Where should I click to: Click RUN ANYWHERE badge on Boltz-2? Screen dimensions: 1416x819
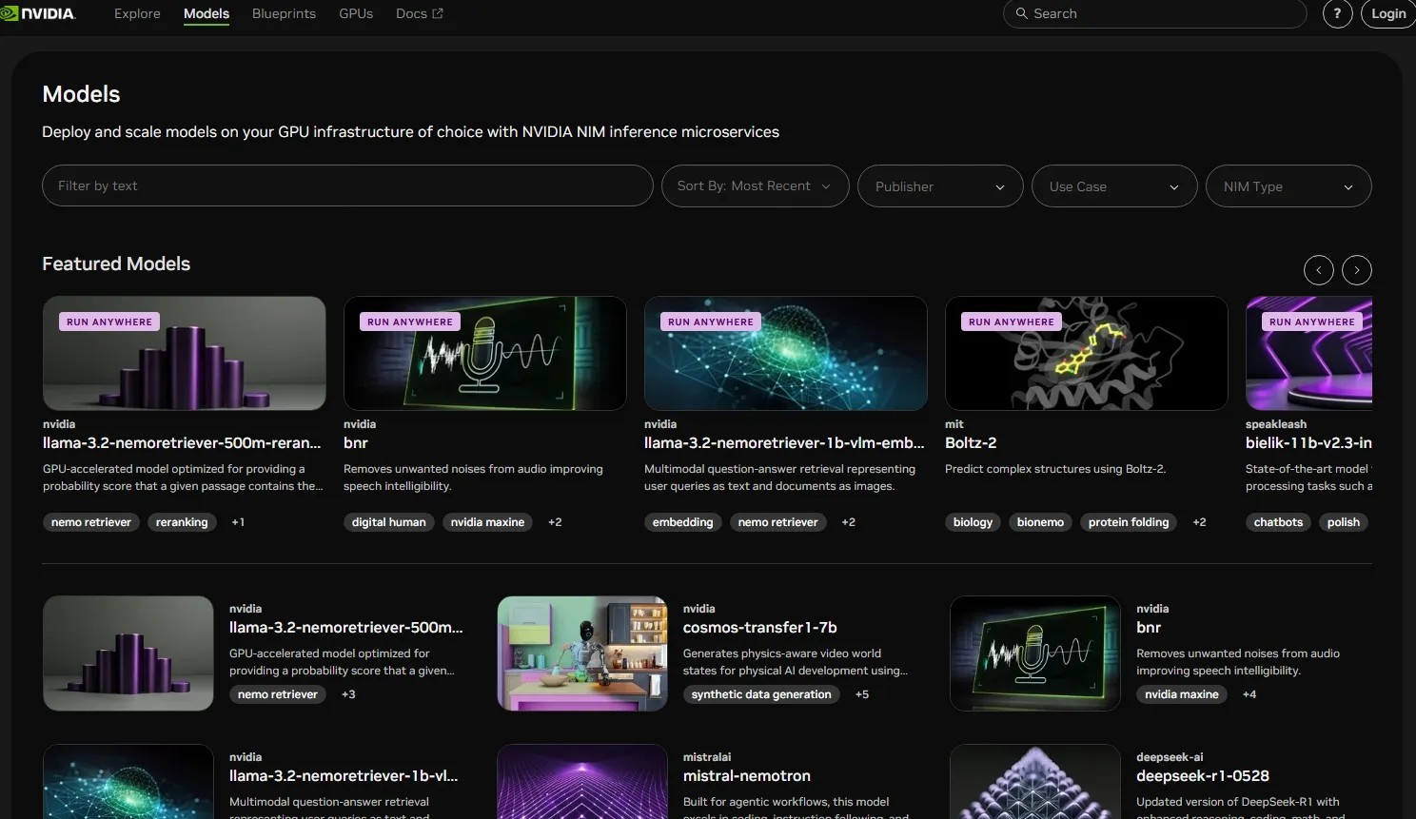click(1012, 322)
